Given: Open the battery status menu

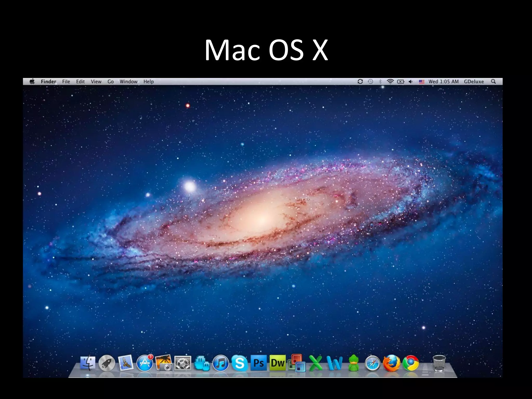Looking at the screenshot, I should click(x=401, y=82).
